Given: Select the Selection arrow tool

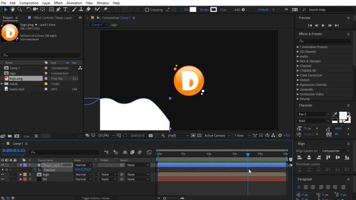Looking at the screenshot, I should tap(6, 9).
